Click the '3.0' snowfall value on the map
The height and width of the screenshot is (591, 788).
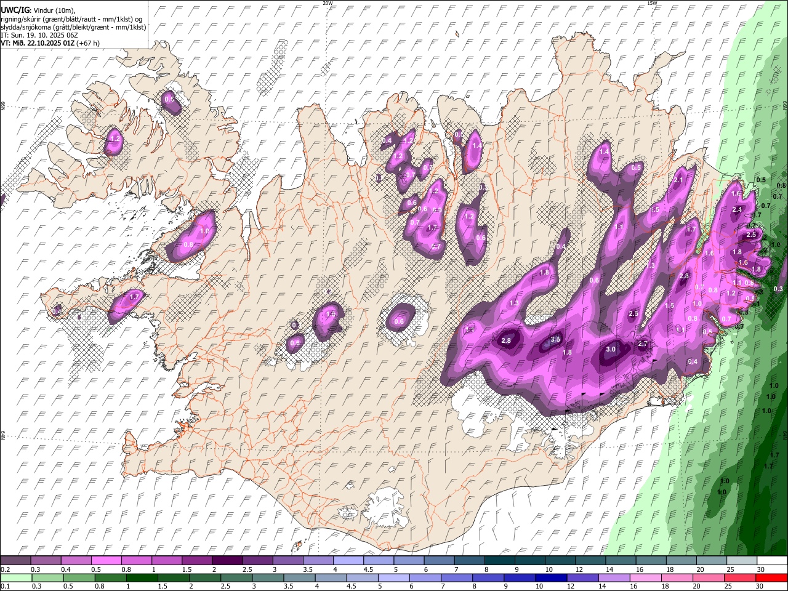pyautogui.click(x=611, y=349)
